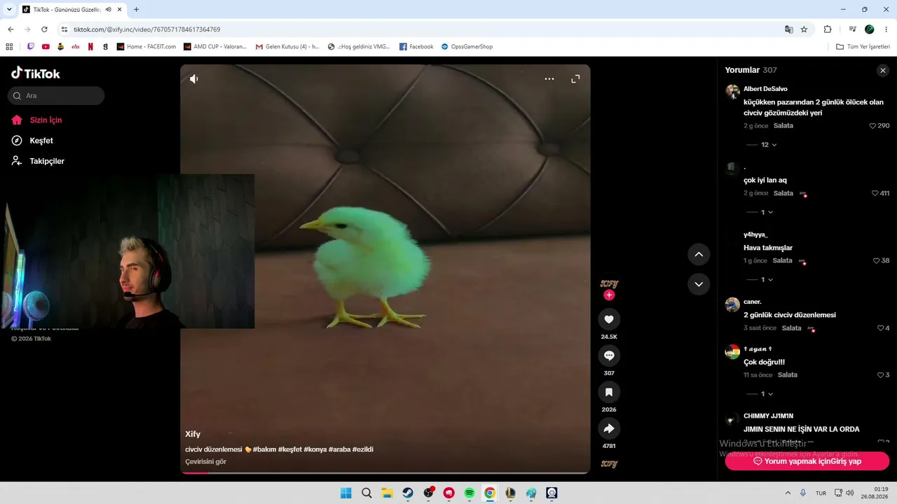Mute the tab via its speaker icon
The height and width of the screenshot is (504, 897).
[x=108, y=10]
